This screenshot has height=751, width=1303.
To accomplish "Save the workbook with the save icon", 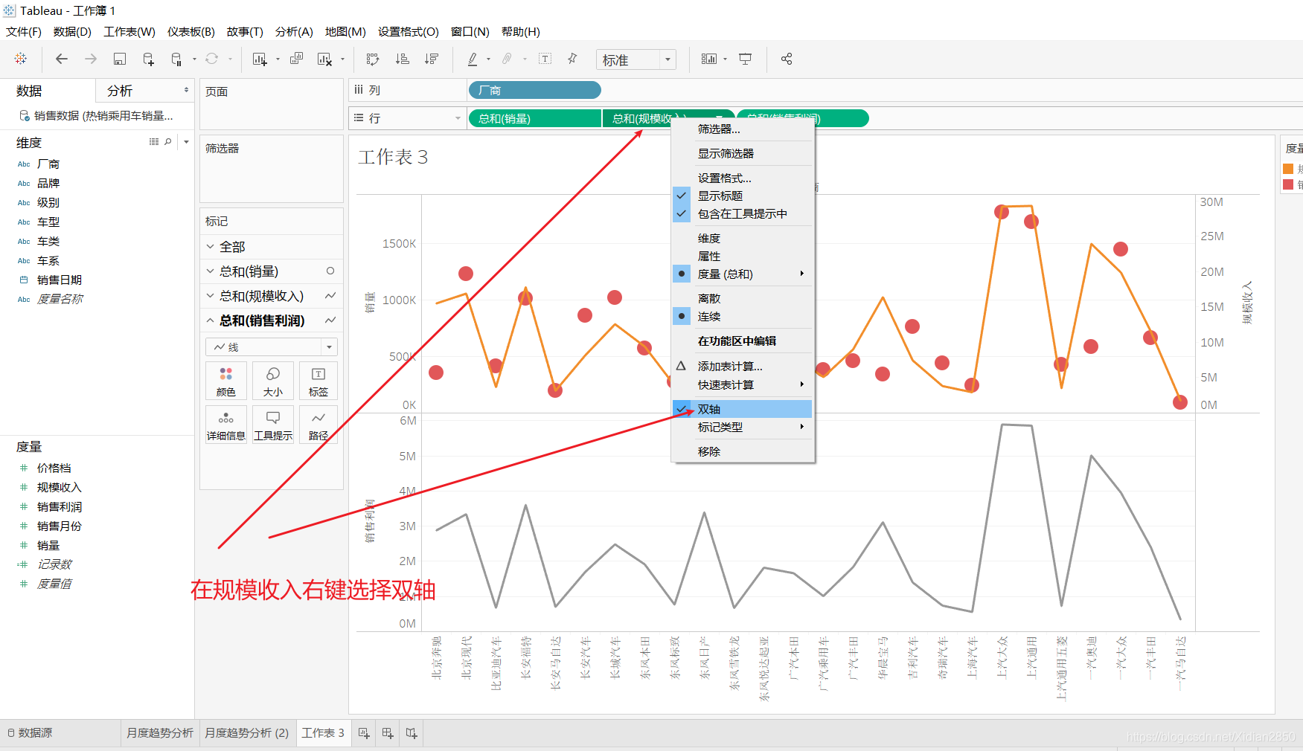I will [x=119, y=59].
